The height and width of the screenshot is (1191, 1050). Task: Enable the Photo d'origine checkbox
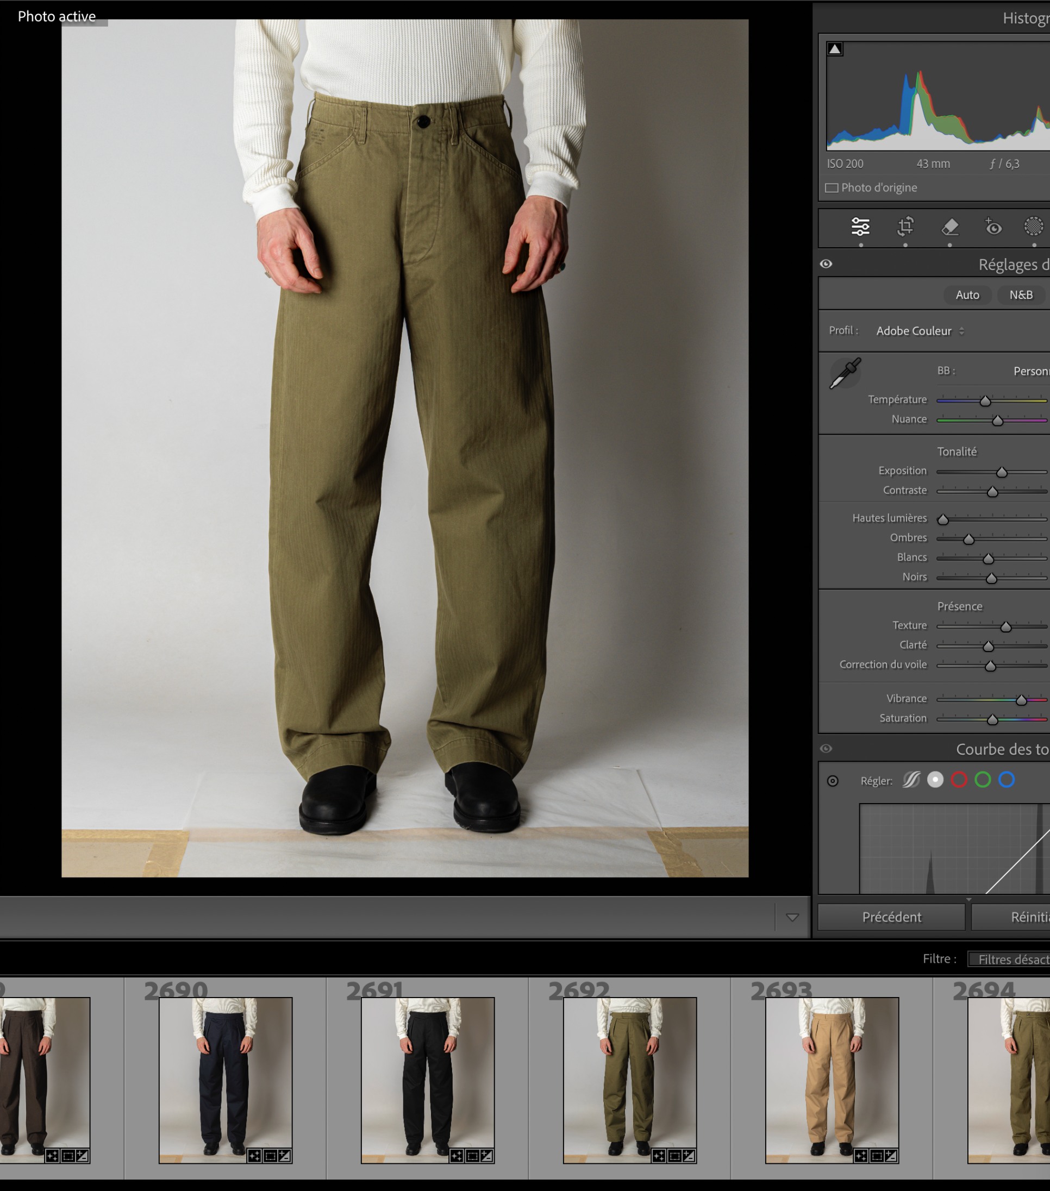tap(832, 187)
